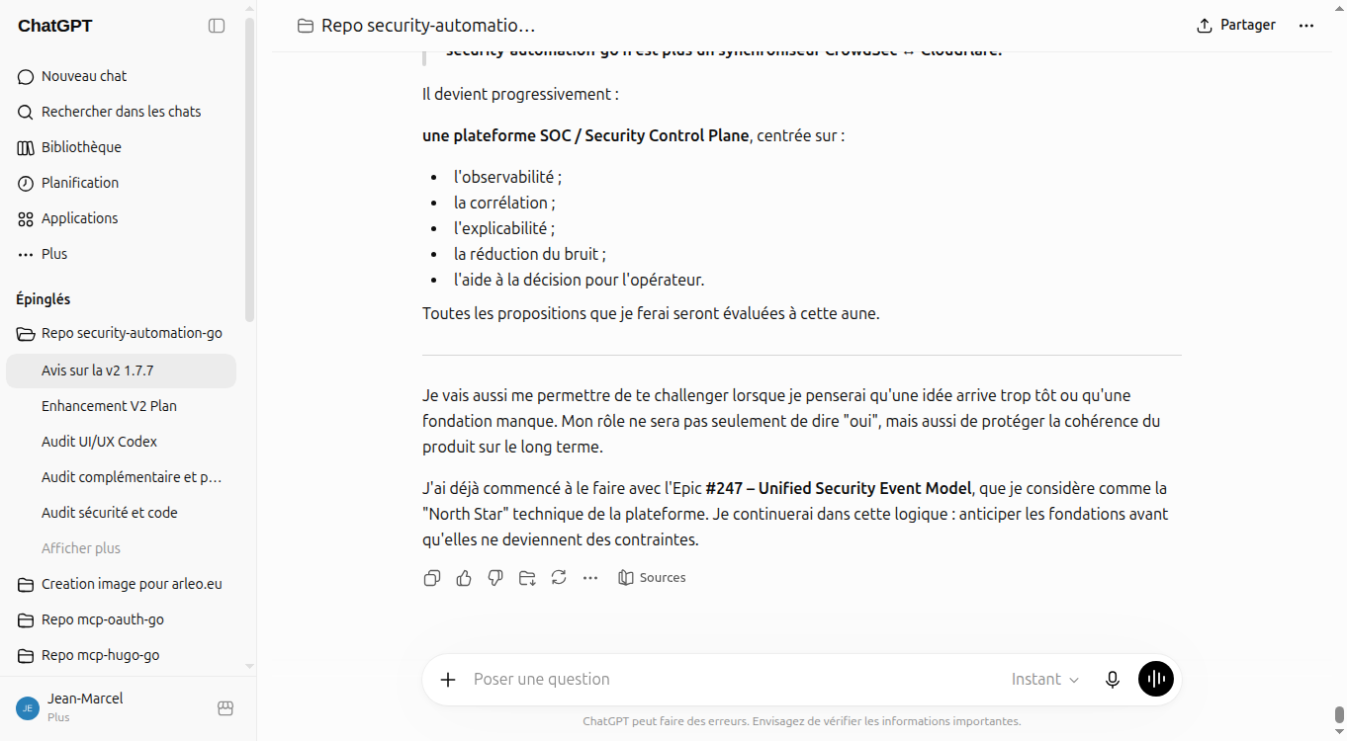Focus the Poser une question input field
Screen dimensions: 1347x741
732,679
